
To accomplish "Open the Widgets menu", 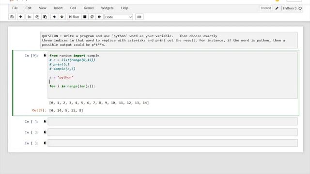I will (x=107, y=8).
